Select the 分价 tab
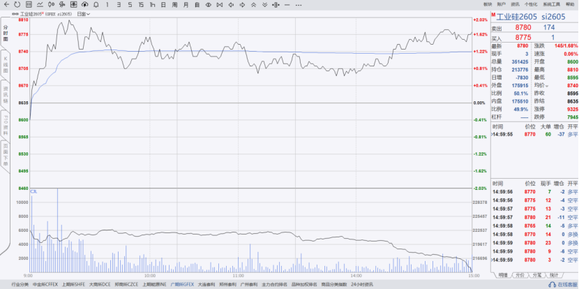 [x=520, y=275]
